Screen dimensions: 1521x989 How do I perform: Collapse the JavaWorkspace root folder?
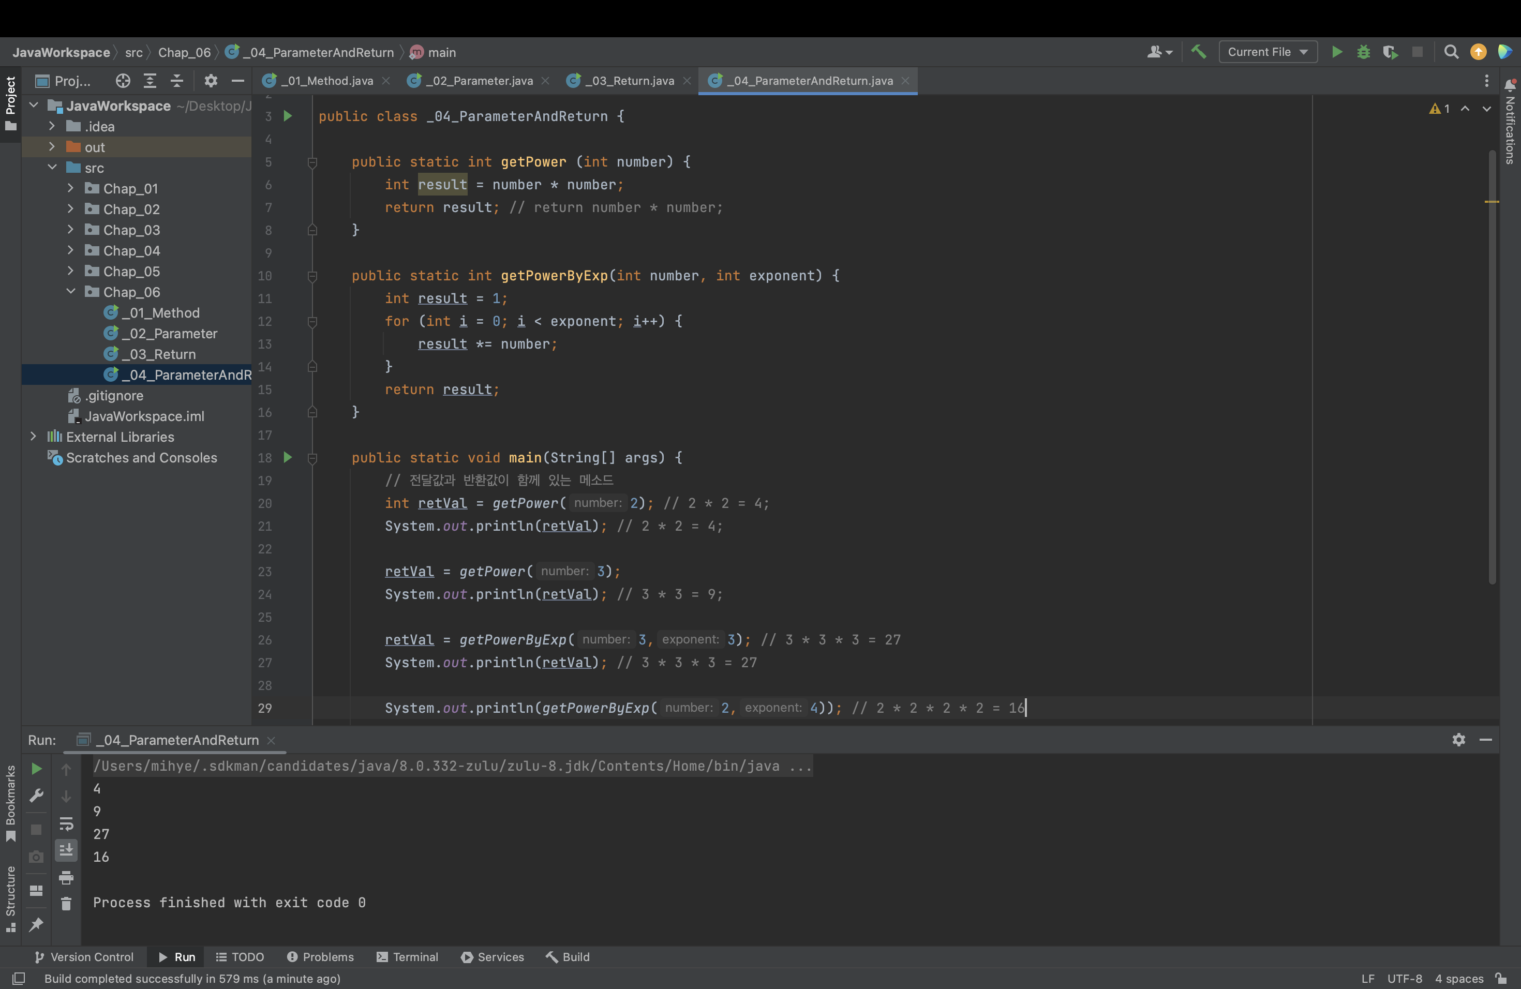click(x=34, y=105)
